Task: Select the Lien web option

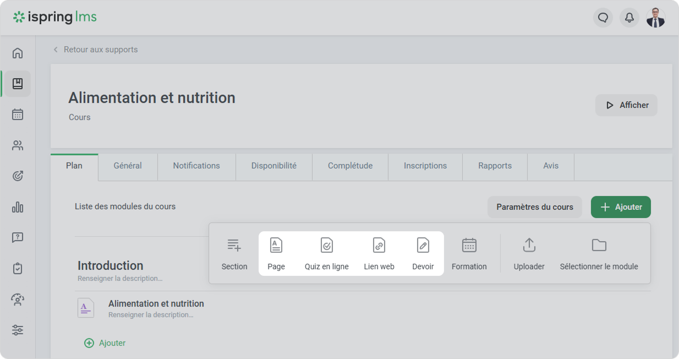Action: tap(379, 246)
